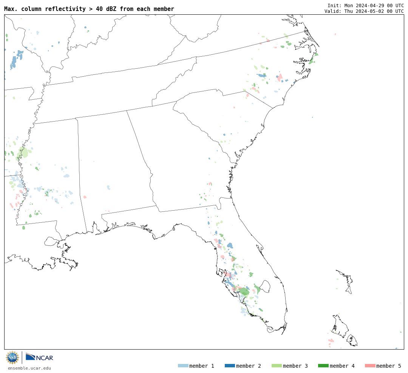This screenshot has height=373, width=408.
Task: Click the 'Max. column reflectivity > 40 dBZ' title
Action: (89, 9)
